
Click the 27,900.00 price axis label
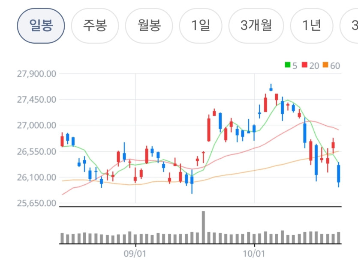36,74
